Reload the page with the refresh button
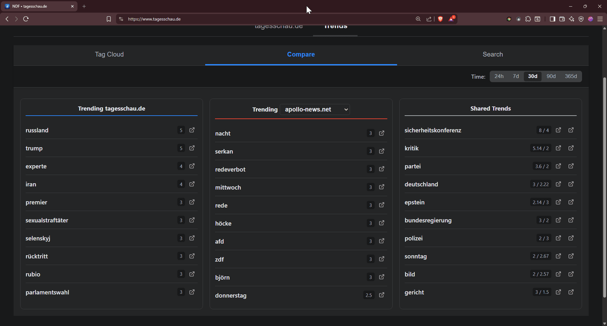The height and width of the screenshot is (326, 607). click(26, 19)
